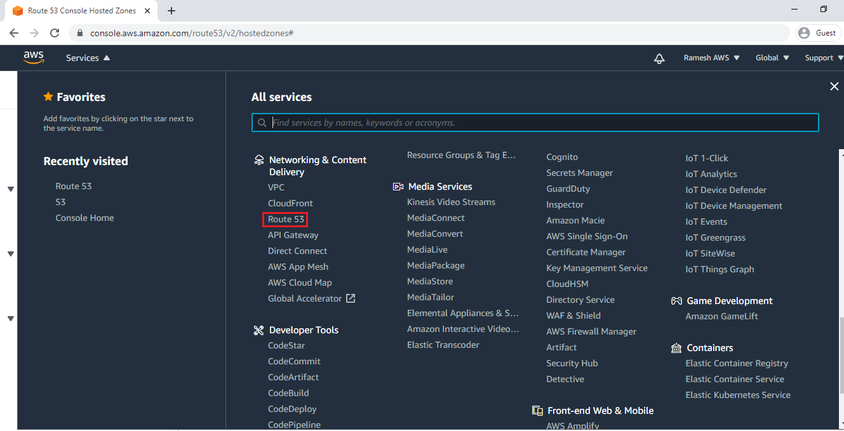Image resolution: width=844 pixels, height=431 pixels.
Task: Open the notifications bell
Action: click(x=659, y=58)
